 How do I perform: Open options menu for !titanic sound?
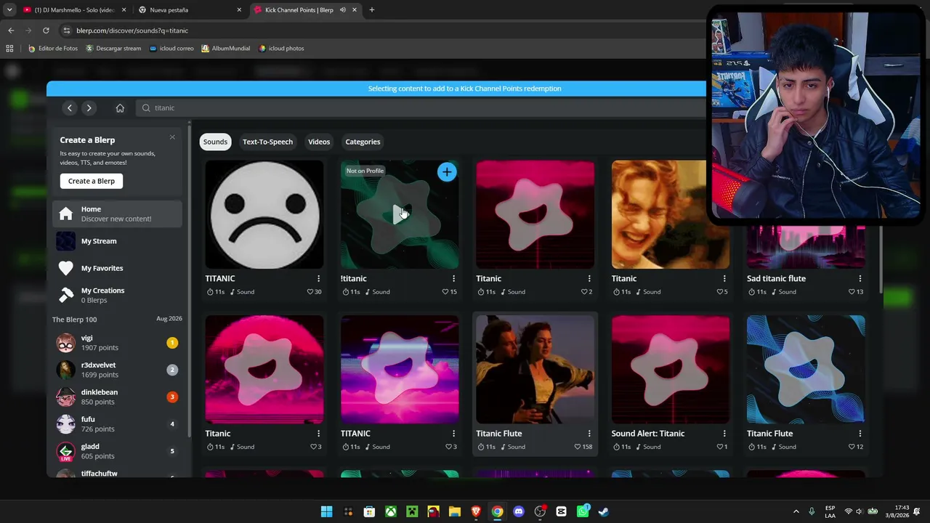tap(453, 278)
